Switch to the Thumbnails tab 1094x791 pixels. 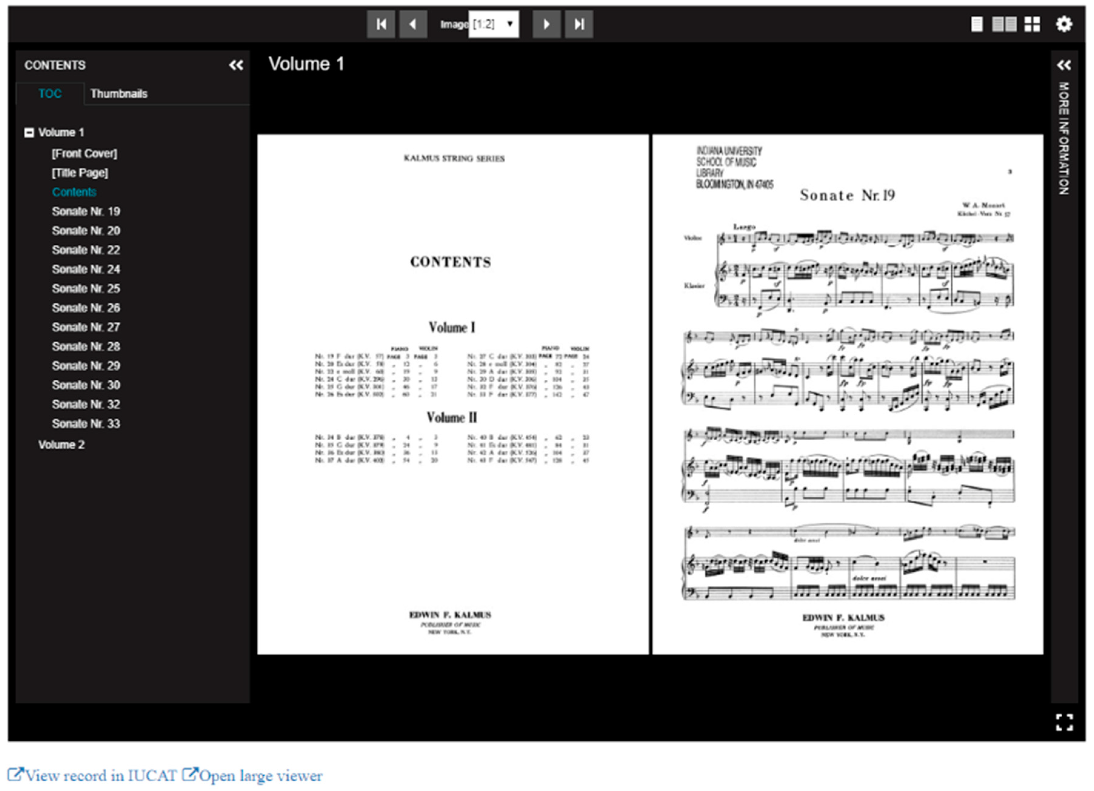(x=119, y=94)
